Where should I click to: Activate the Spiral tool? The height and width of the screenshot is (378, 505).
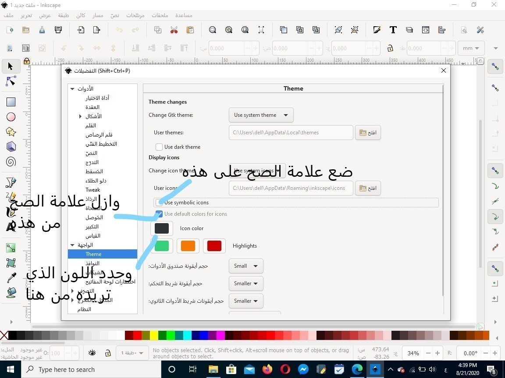11,162
